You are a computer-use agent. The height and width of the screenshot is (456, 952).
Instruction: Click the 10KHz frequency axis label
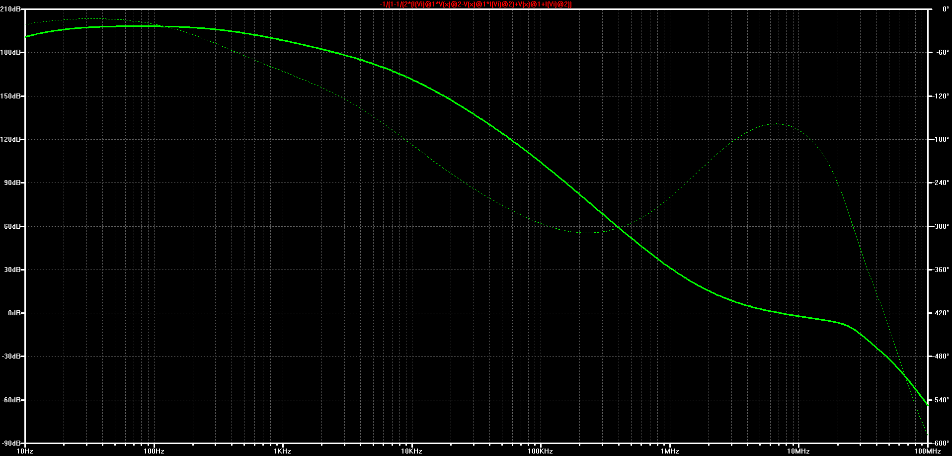tap(412, 451)
